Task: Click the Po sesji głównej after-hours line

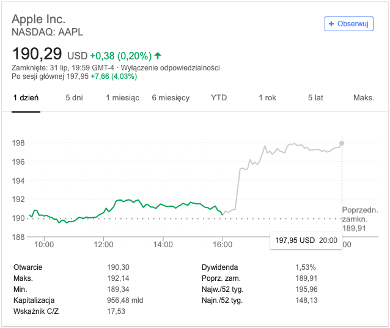Action: (x=74, y=76)
